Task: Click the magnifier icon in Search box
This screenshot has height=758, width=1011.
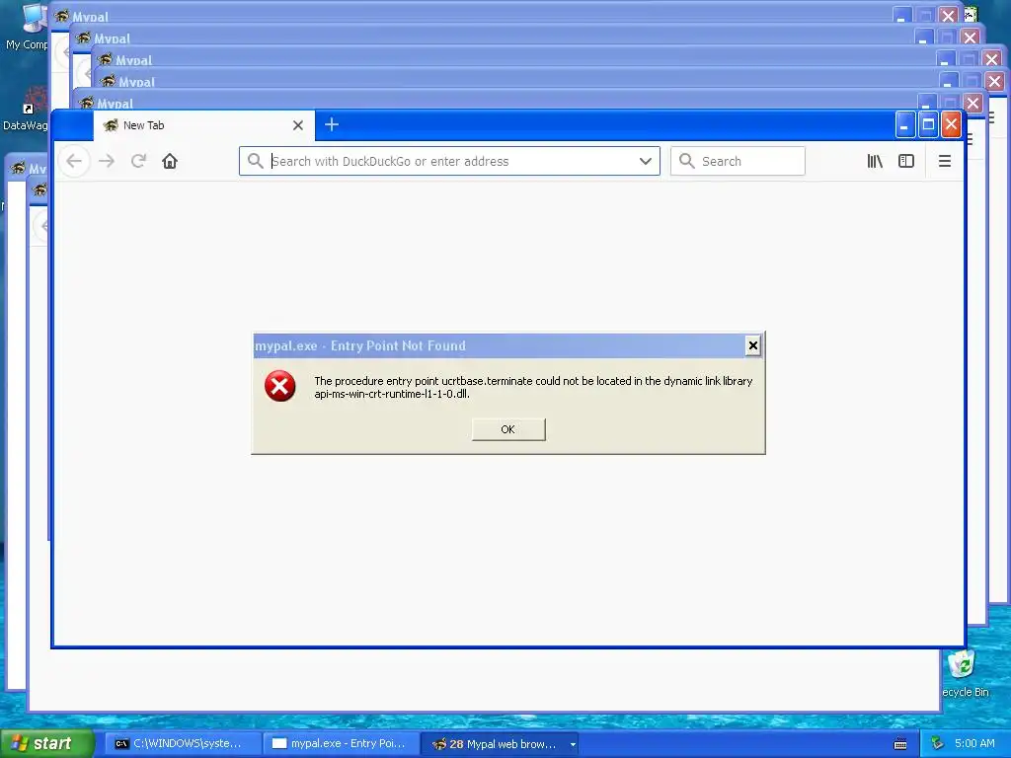Action: 687,161
